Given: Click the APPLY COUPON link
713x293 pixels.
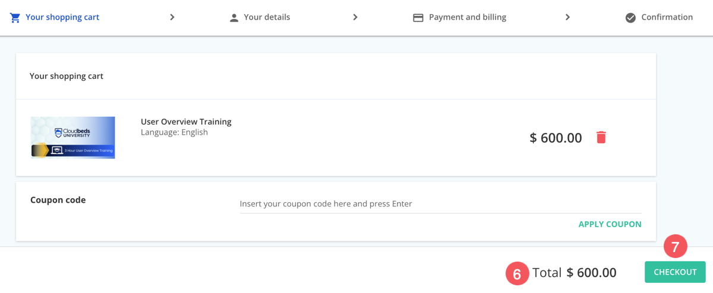Looking at the screenshot, I should (610, 224).
